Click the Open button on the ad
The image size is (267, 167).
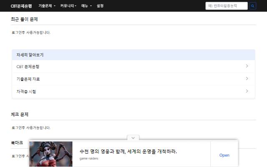coord(224,155)
